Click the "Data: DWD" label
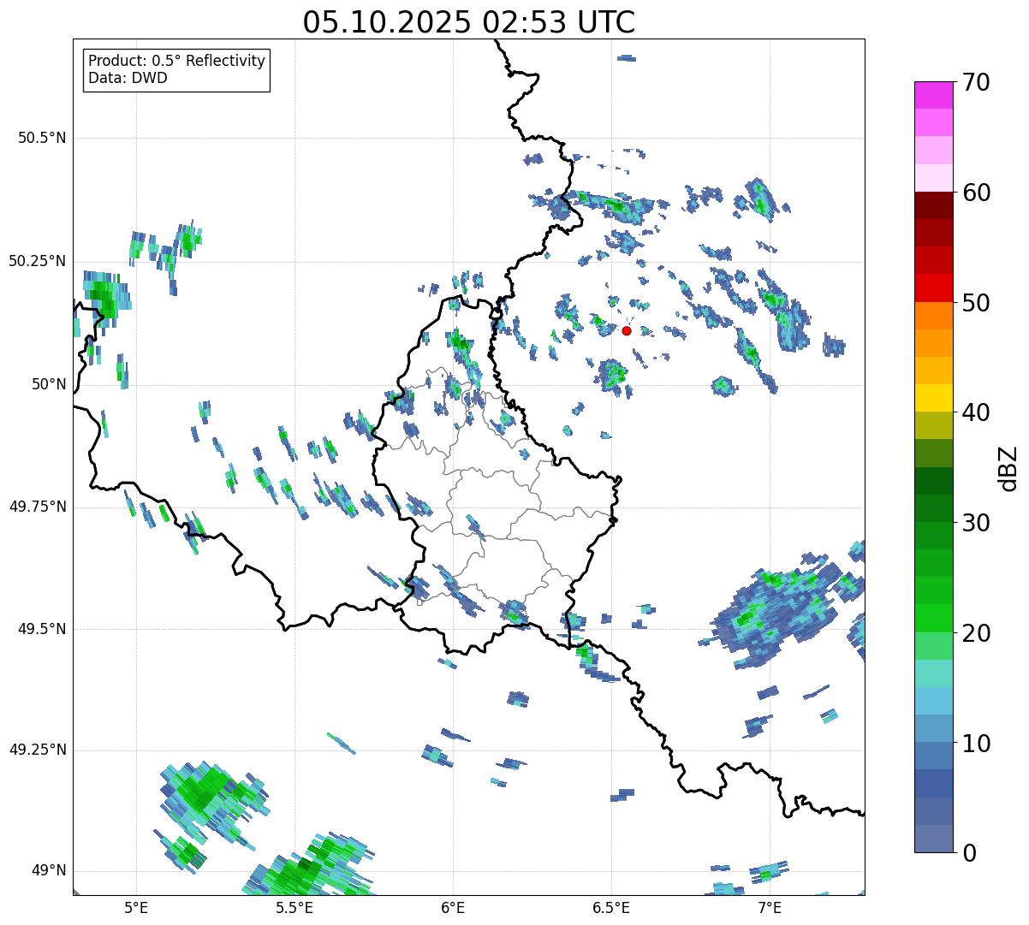Screen dimensions: 1029x925 point(128,78)
